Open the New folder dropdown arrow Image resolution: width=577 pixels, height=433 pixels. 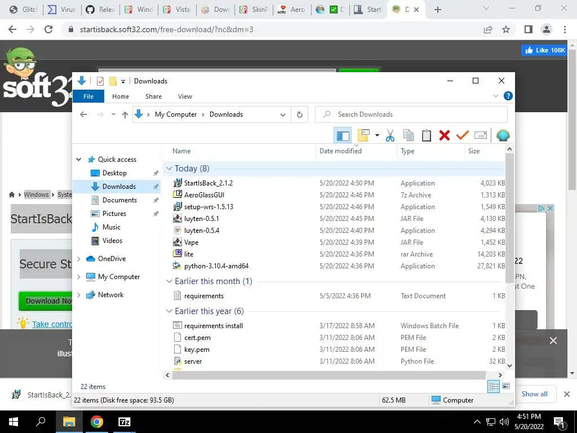tap(377, 135)
